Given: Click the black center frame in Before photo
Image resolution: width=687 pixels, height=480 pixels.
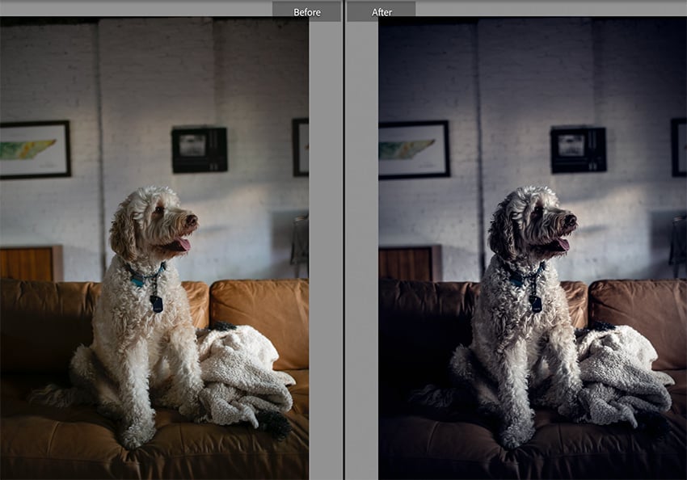Looking at the screenshot, I should 200,149.
